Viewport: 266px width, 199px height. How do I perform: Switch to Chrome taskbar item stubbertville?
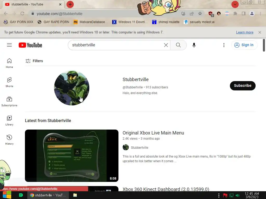pyautogui.click(x=48, y=195)
